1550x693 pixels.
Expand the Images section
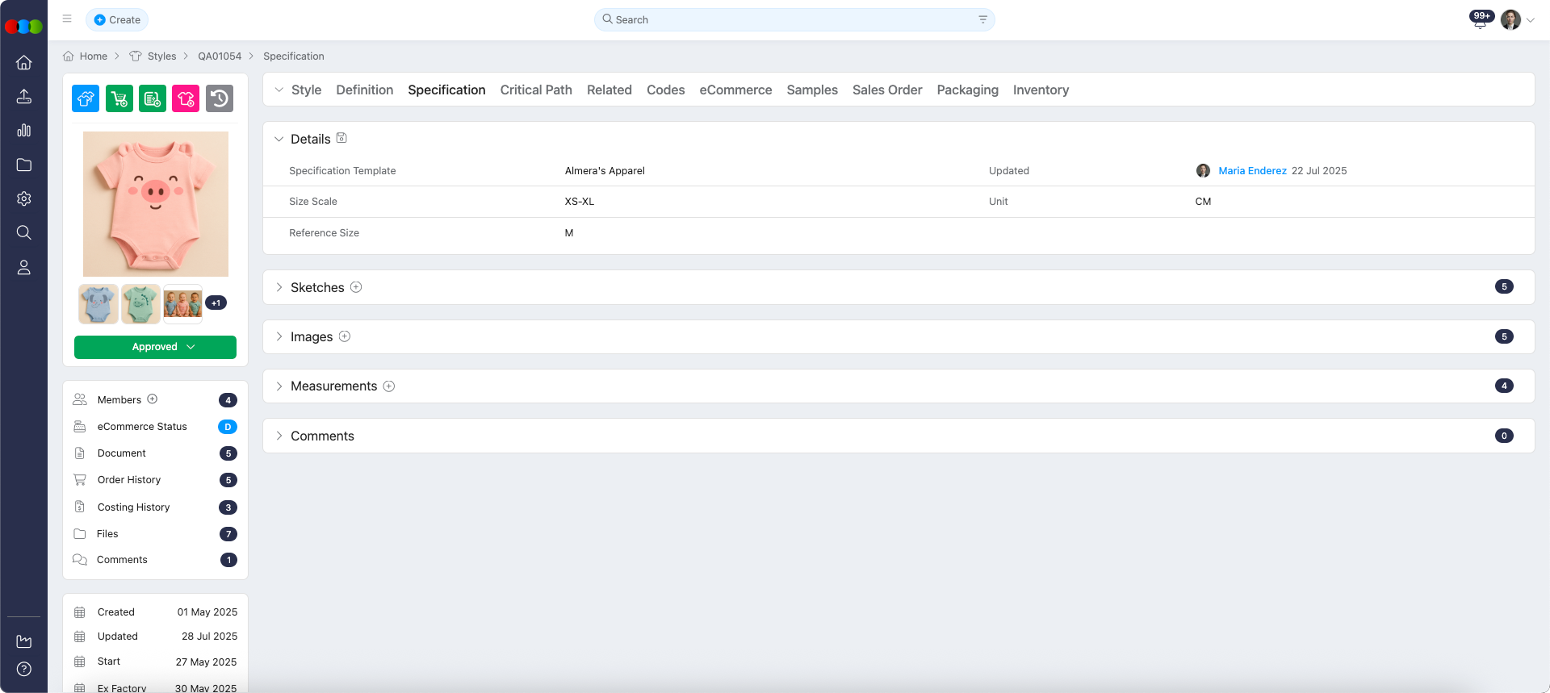pos(279,336)
